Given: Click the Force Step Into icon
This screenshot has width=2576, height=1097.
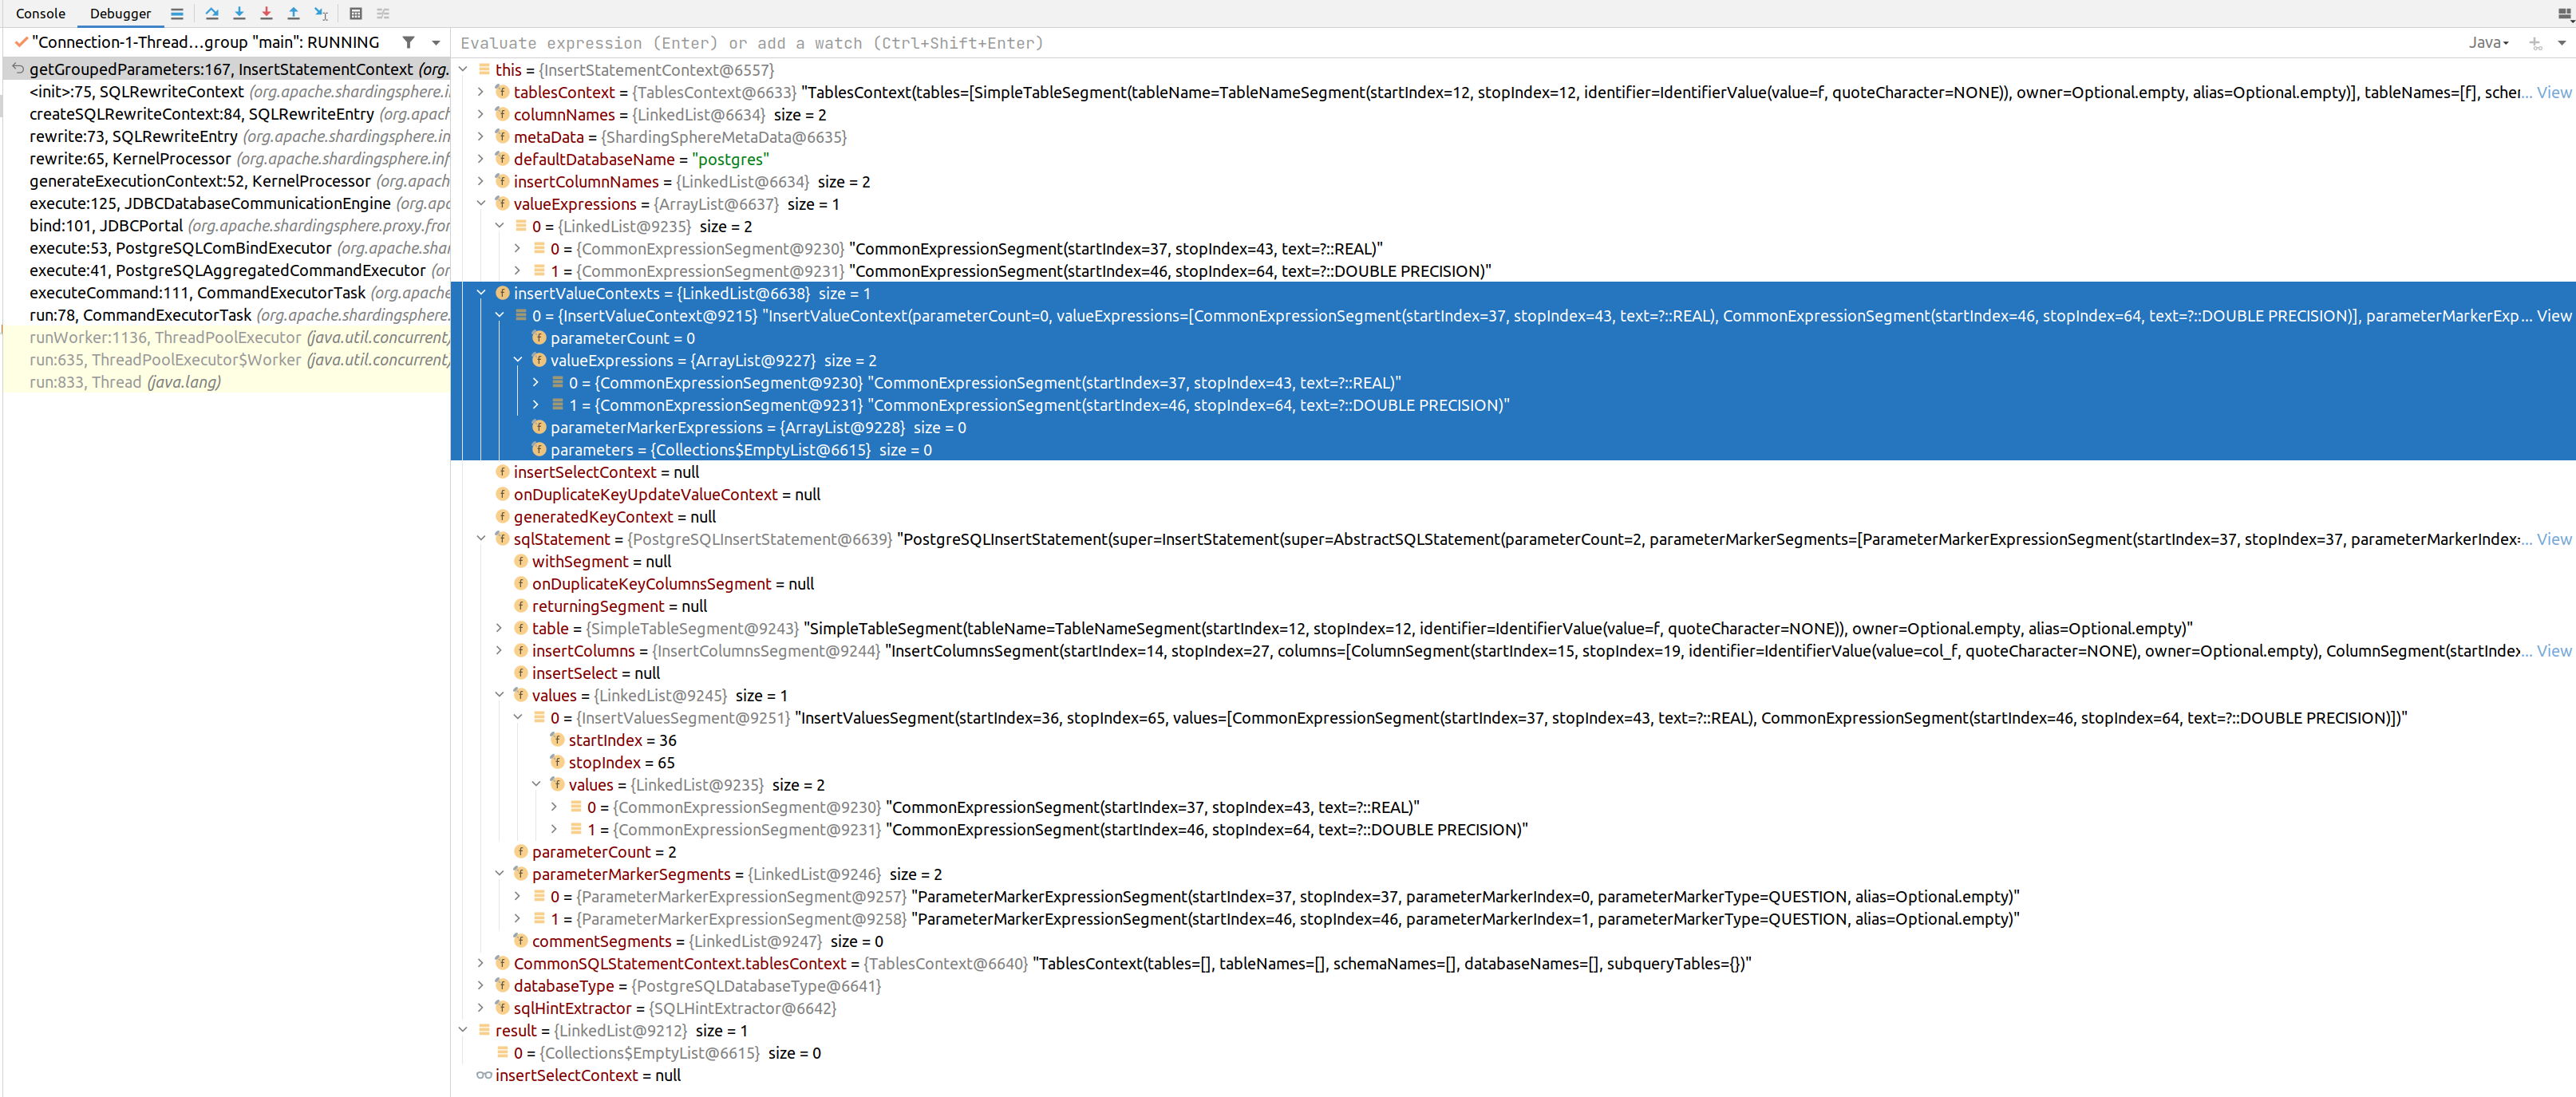Looking at the screenshot, I should click(x=266, y=13).
